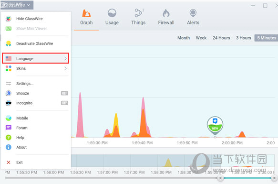278x184 pixels.
Task: Click the small yellow peak in overview strip
Action: click(168, 162)
